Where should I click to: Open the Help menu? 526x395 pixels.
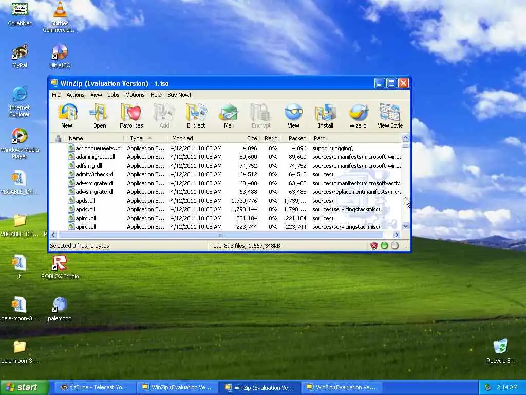(156, 95)
